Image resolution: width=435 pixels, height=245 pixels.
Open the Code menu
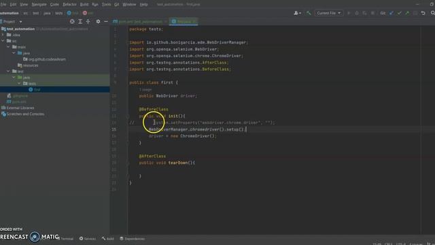(54, 5)
